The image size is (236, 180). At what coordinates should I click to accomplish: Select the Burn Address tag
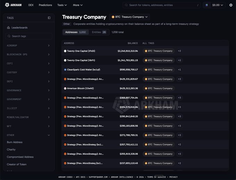[15, 142]
